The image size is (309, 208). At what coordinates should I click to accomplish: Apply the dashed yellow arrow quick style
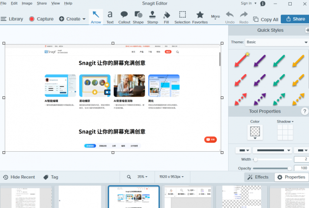pyautogui.click(x=298, y=80)
